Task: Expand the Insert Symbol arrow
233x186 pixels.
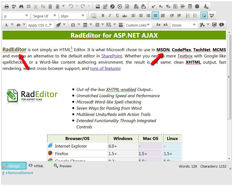Action: (x=79, y=24)
